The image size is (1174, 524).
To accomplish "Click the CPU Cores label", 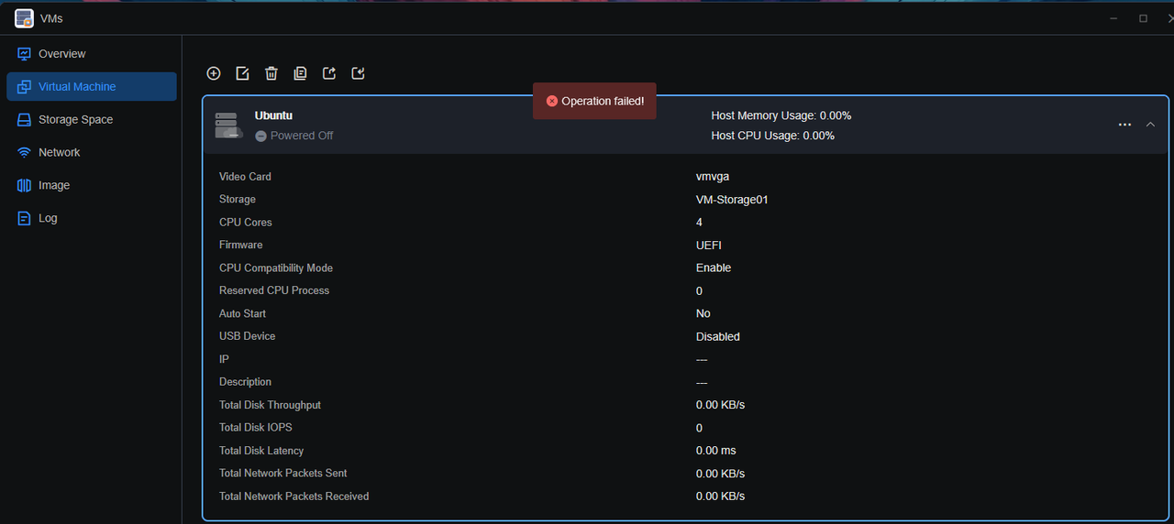I will 246,223.
